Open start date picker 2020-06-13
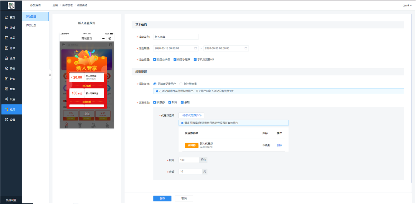Screen dimensions: 416x204 (x=176, y=48)
